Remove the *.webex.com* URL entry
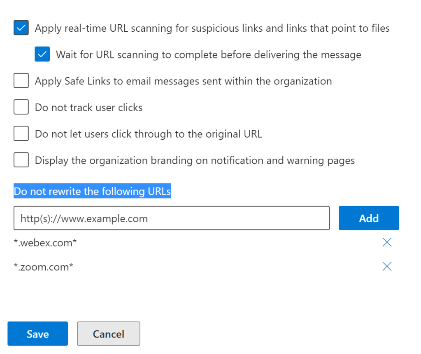 386,243
